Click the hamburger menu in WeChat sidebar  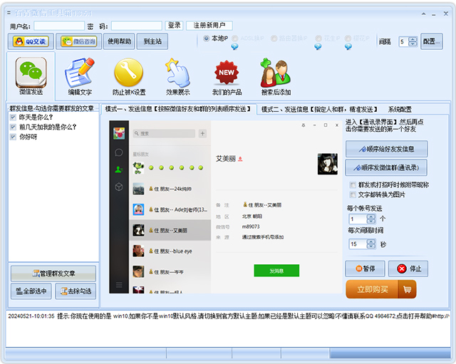tap(119, 285)
